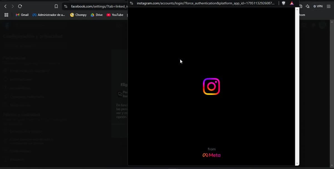Open the Administrador de a... bookmark
This screenshot has height=169, width=334.
tap(49, 15)
